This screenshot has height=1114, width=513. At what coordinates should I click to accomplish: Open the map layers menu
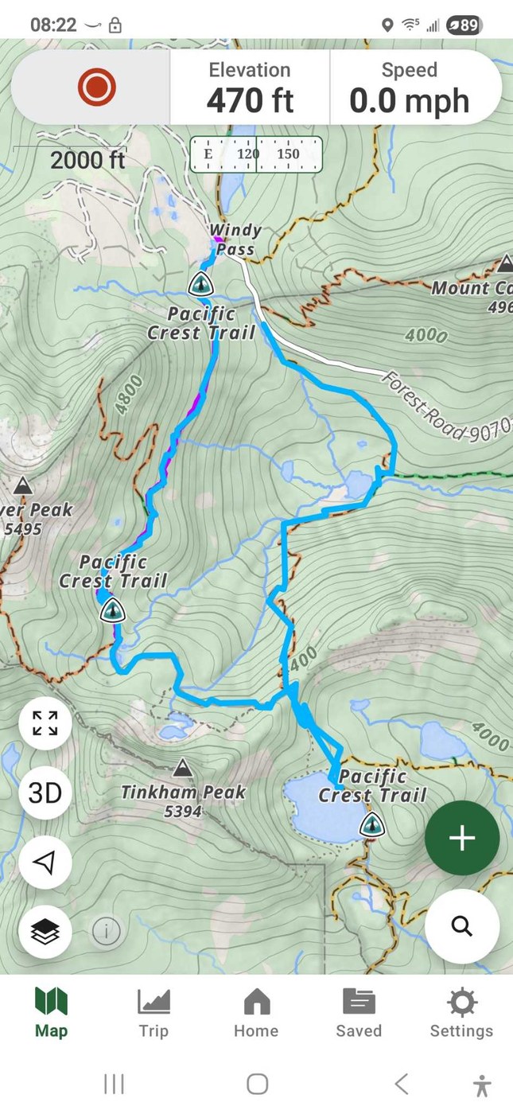(x=45, y=931)
